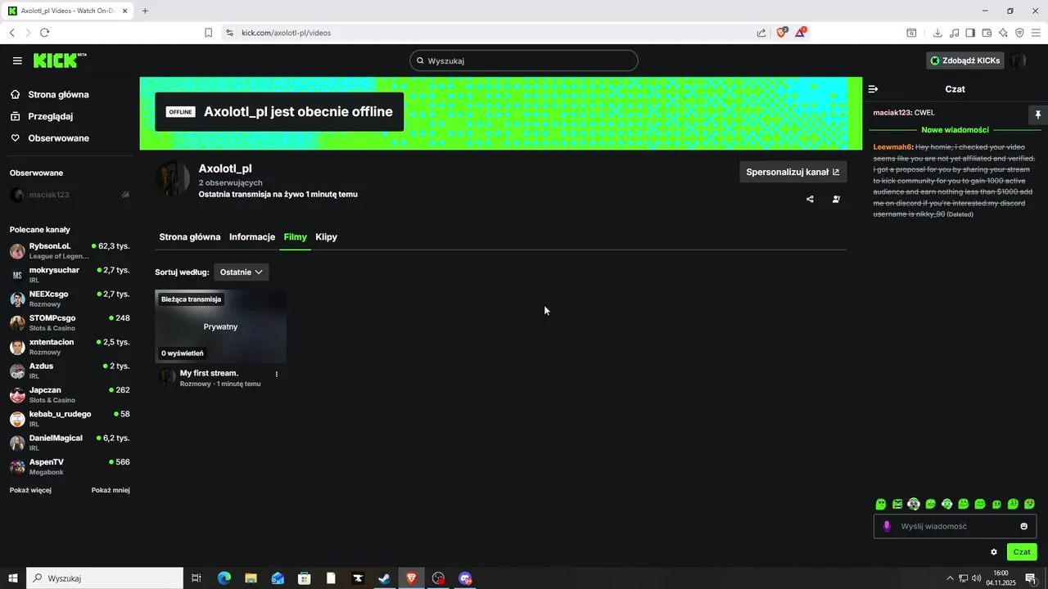
Task: Click Pokaż więcej in recommended channels
Action: pyautogui.click(x=30, y=490)
